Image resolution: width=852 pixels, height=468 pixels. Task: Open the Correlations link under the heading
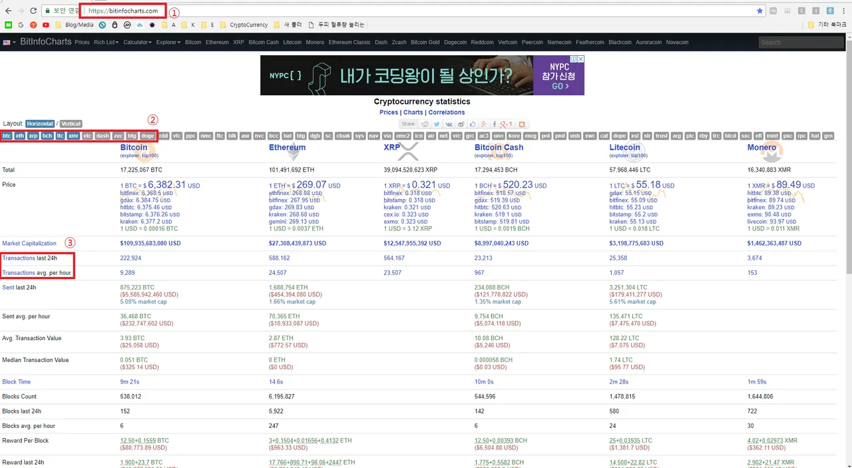(447, 113)
